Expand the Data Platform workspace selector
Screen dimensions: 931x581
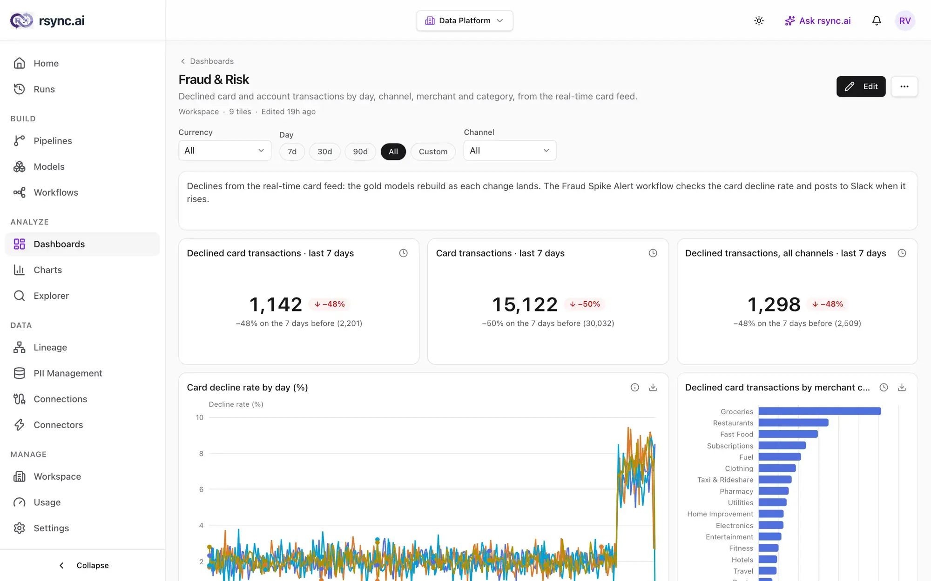tap(464, 20)
